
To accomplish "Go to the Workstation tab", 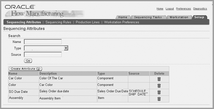I will (x=179, y=17).
